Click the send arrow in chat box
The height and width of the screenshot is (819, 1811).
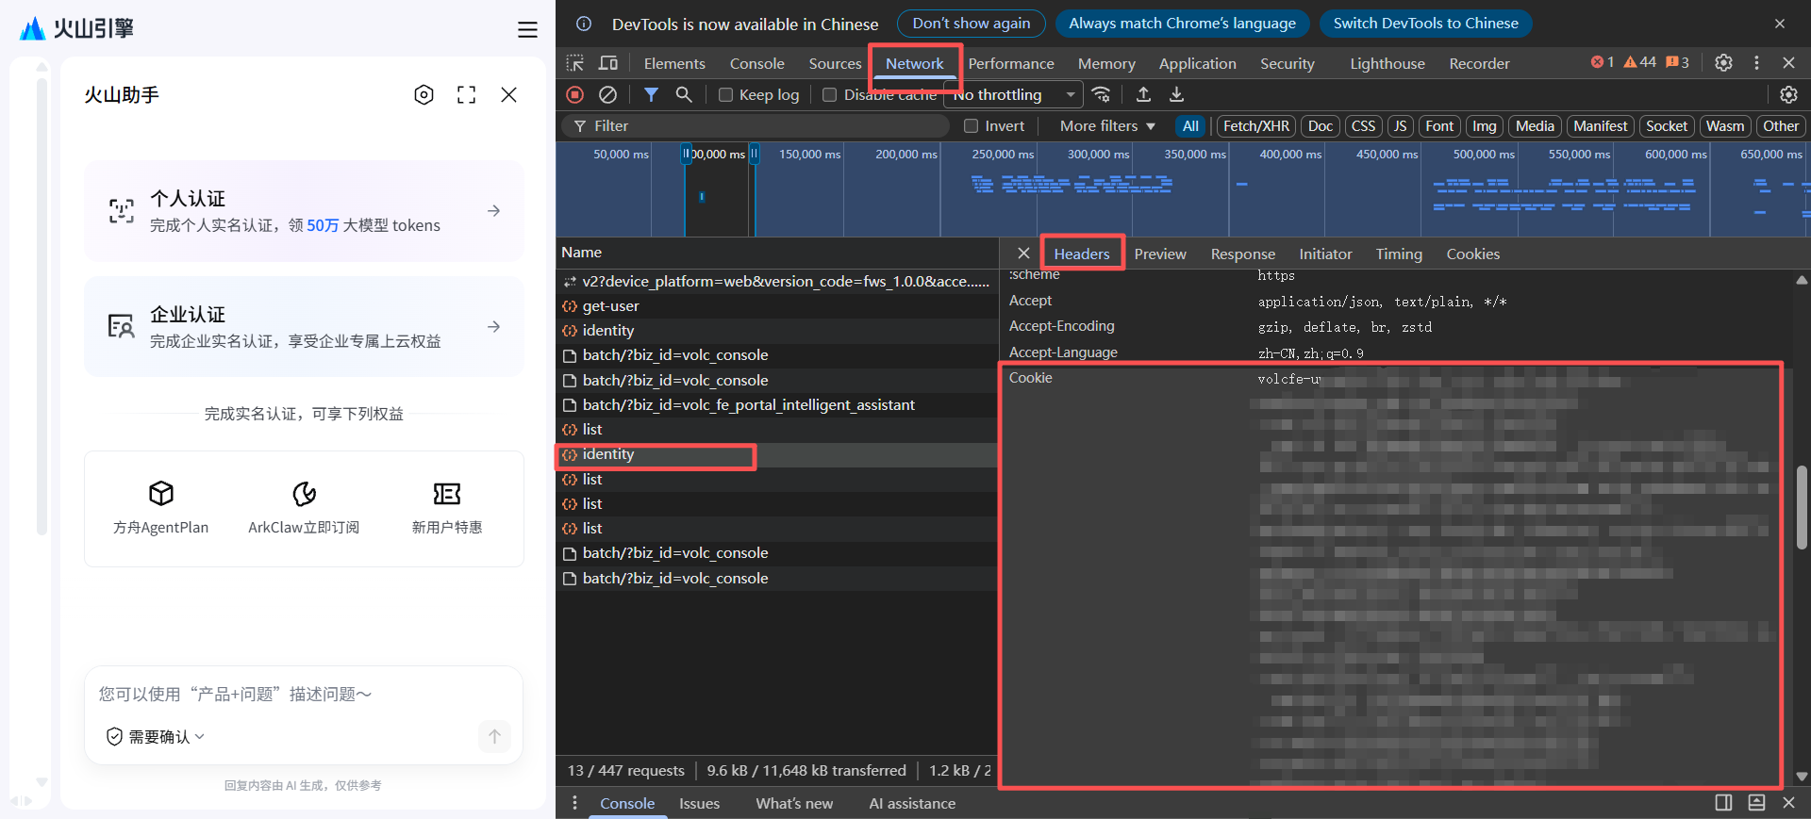pyautogui.click(x=494, y=736)
